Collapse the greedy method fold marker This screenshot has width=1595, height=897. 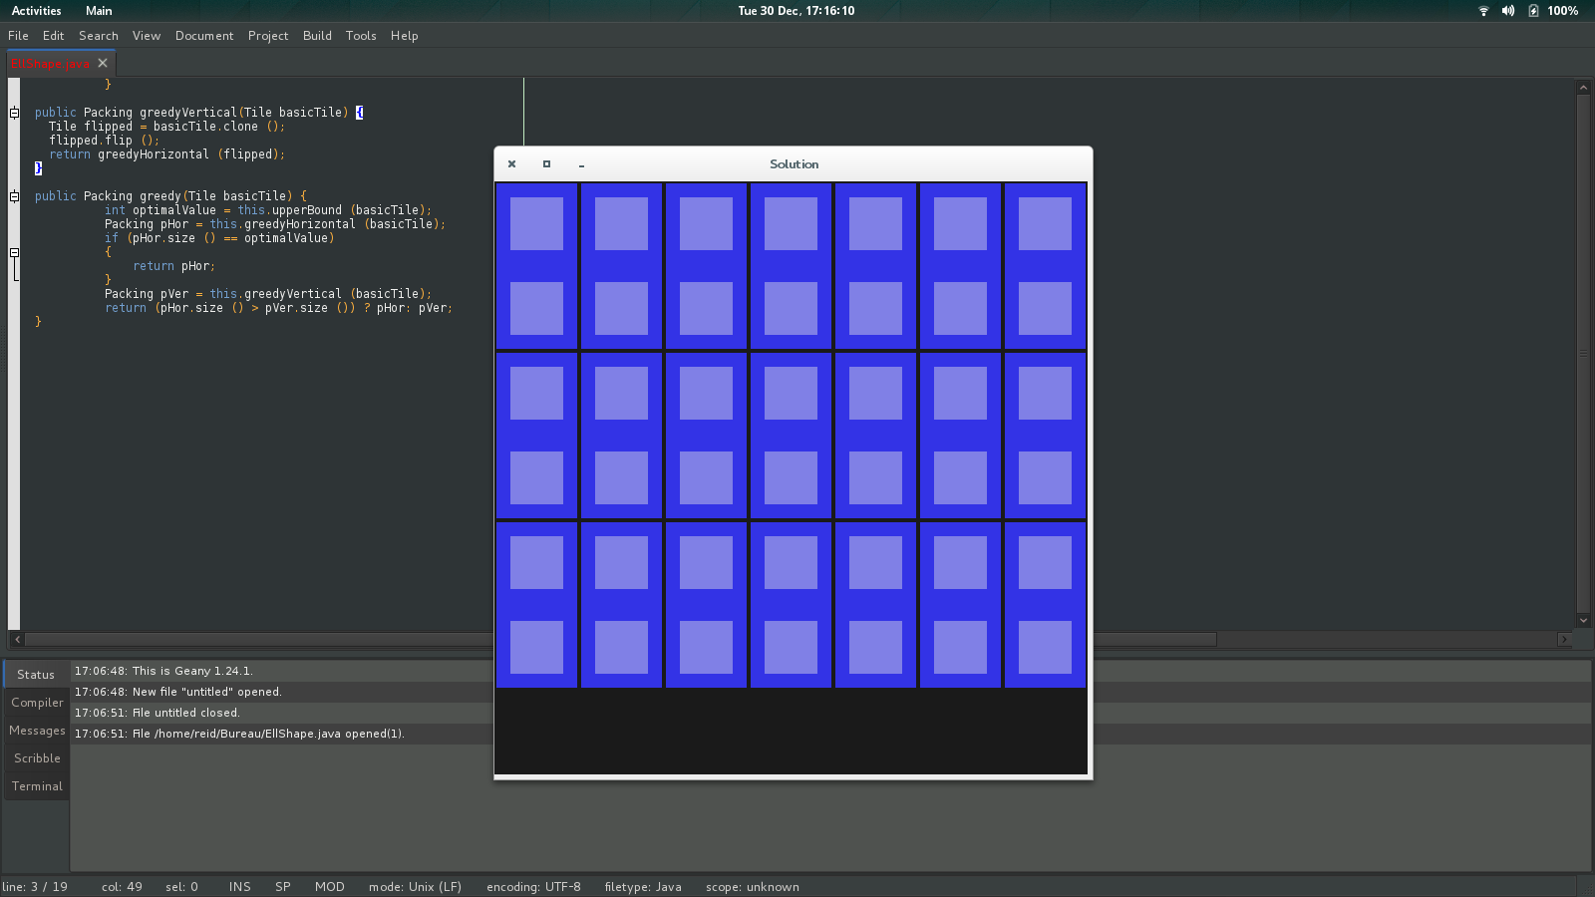(14, 196)
